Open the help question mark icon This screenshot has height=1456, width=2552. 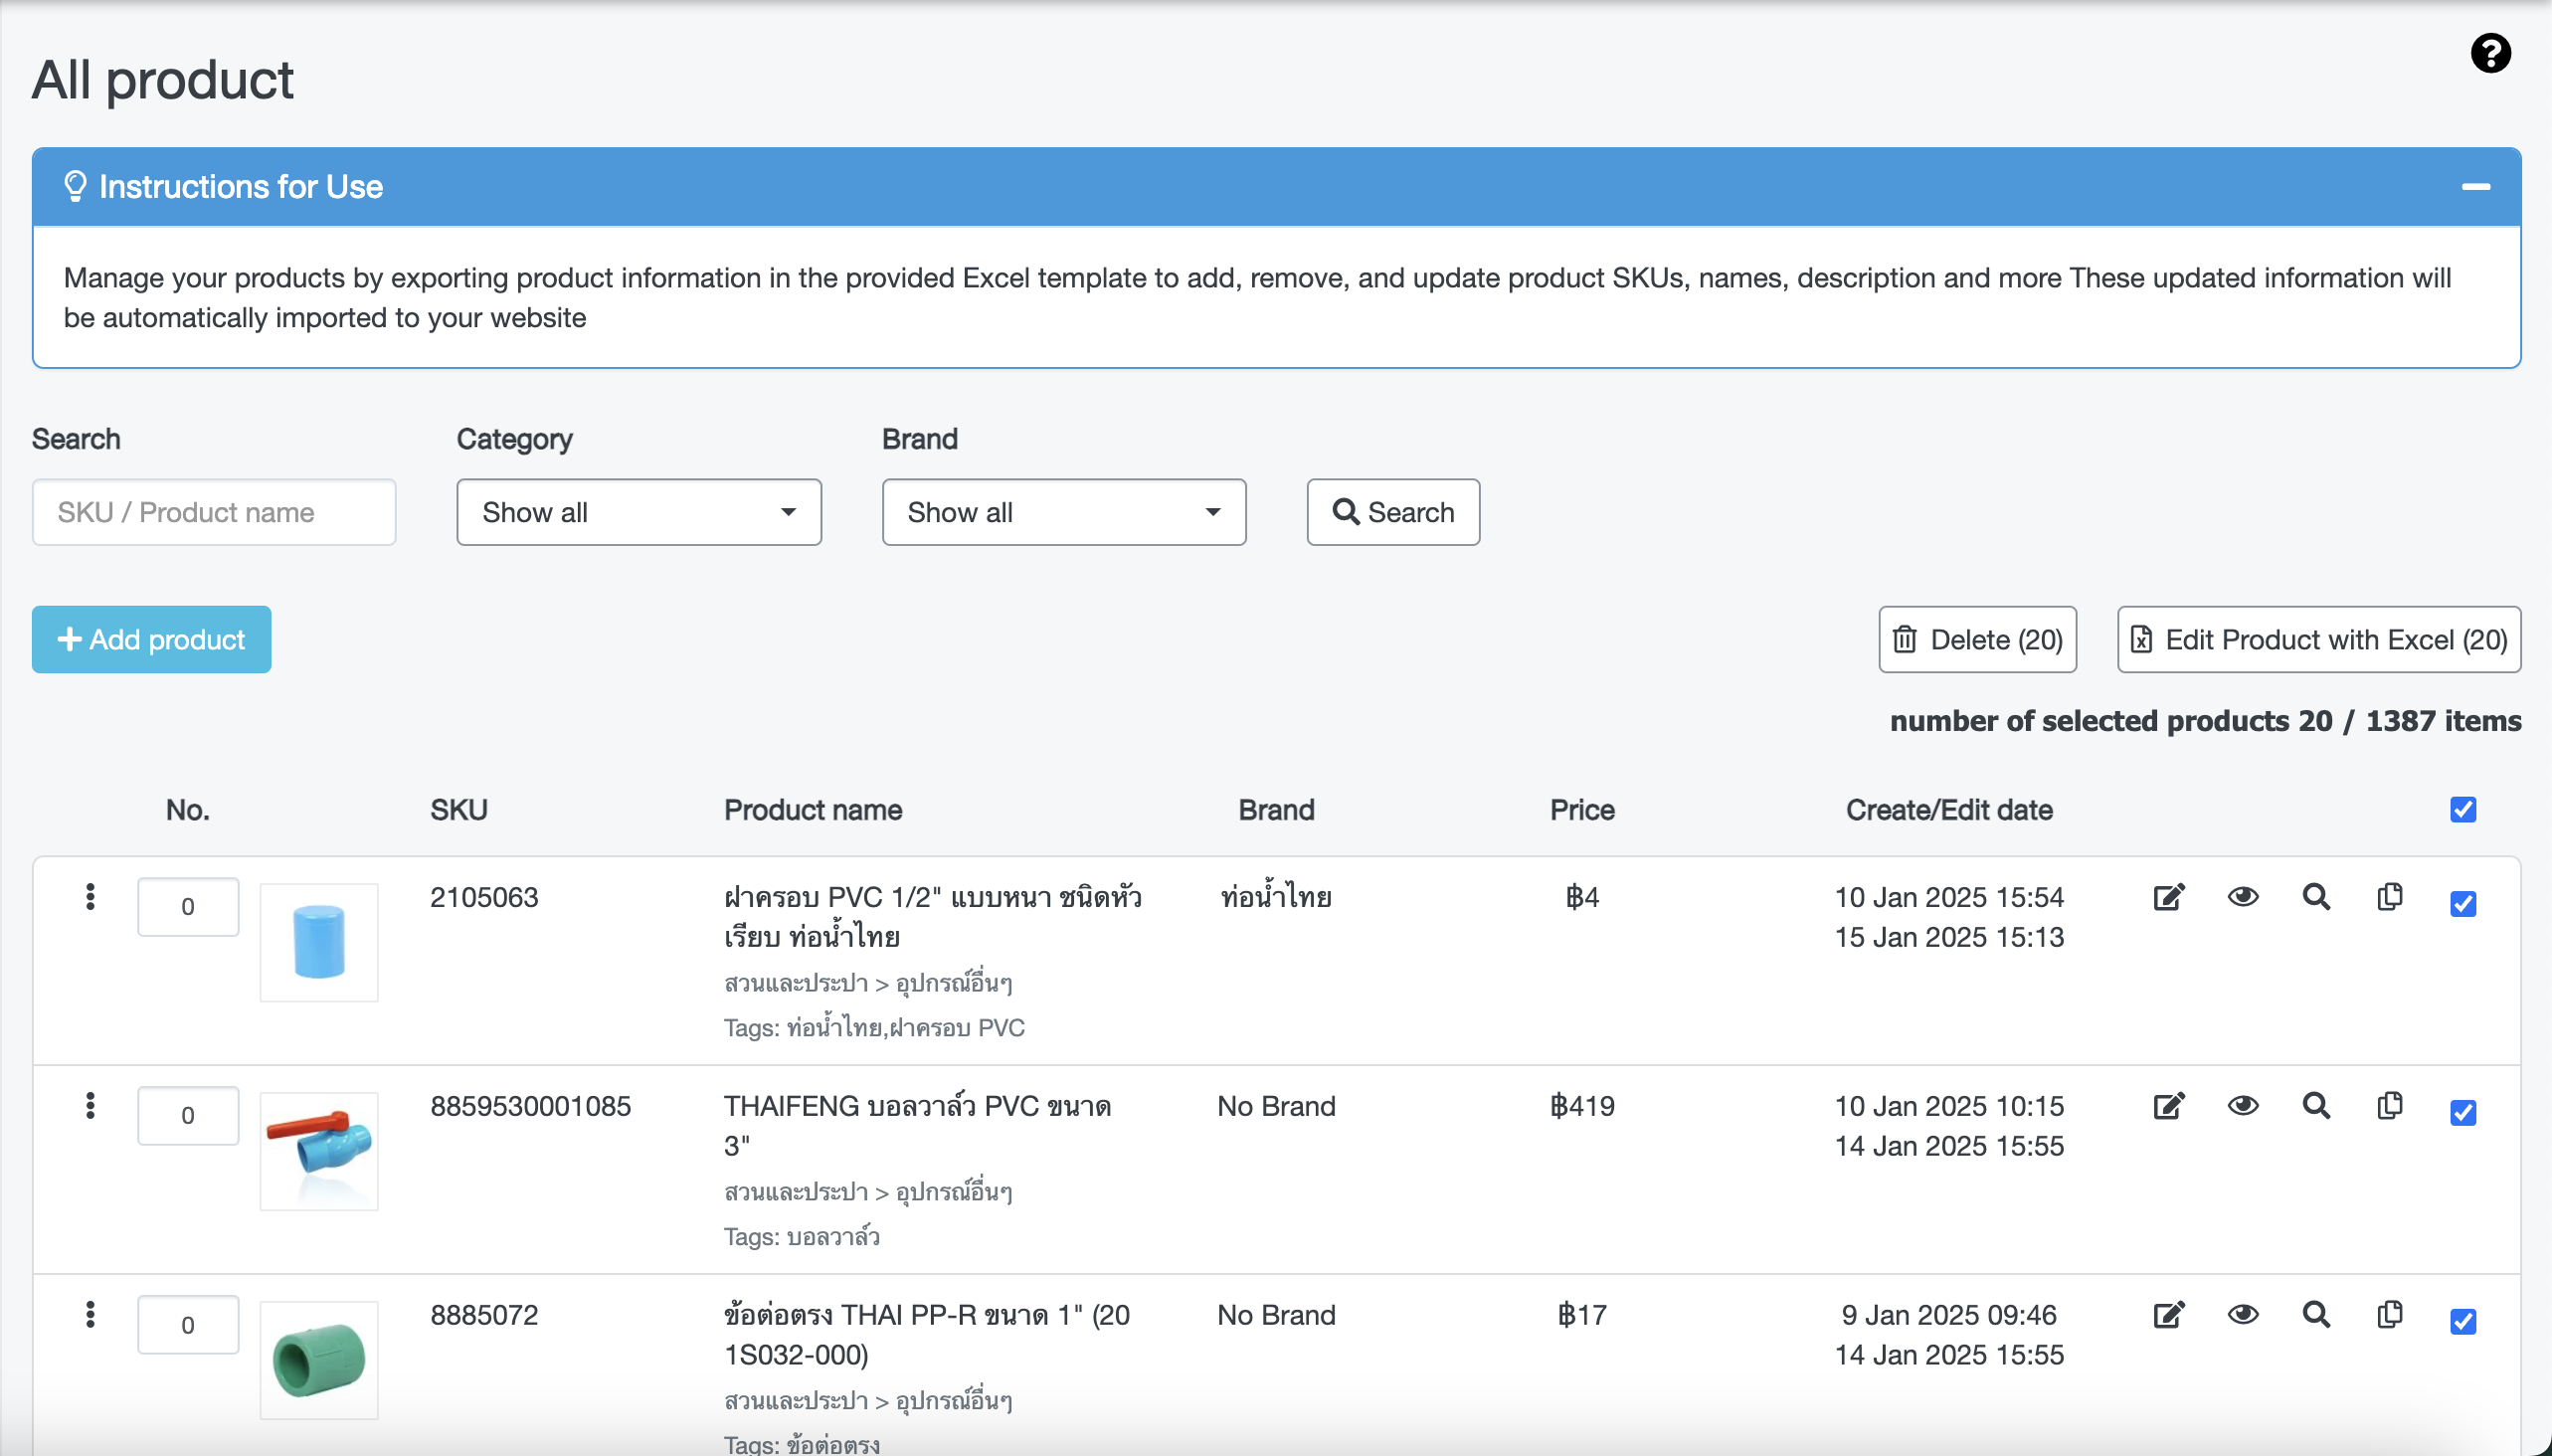coord(2490,53)
